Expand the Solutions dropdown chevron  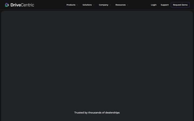pos(94,5)
